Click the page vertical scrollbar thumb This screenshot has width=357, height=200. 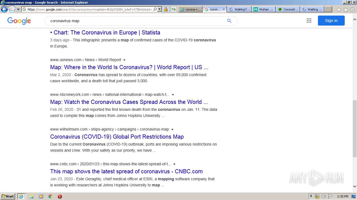[355, 129]
